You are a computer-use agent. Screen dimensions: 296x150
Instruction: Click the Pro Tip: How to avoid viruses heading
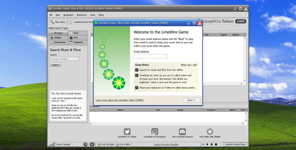66,93
